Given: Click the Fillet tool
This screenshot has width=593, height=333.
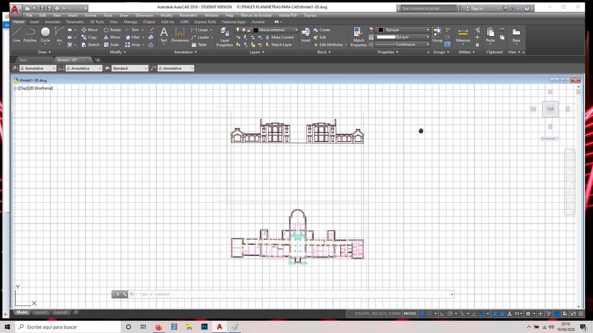Looking at the screenshot, I should pyautogui.click(x=132, y=37).
